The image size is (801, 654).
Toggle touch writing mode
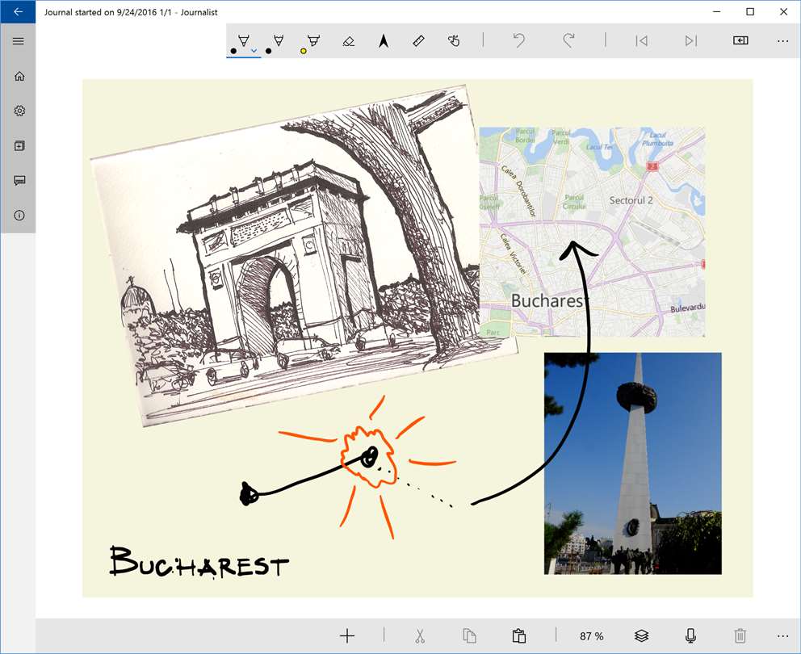click(x=454, y=40)
